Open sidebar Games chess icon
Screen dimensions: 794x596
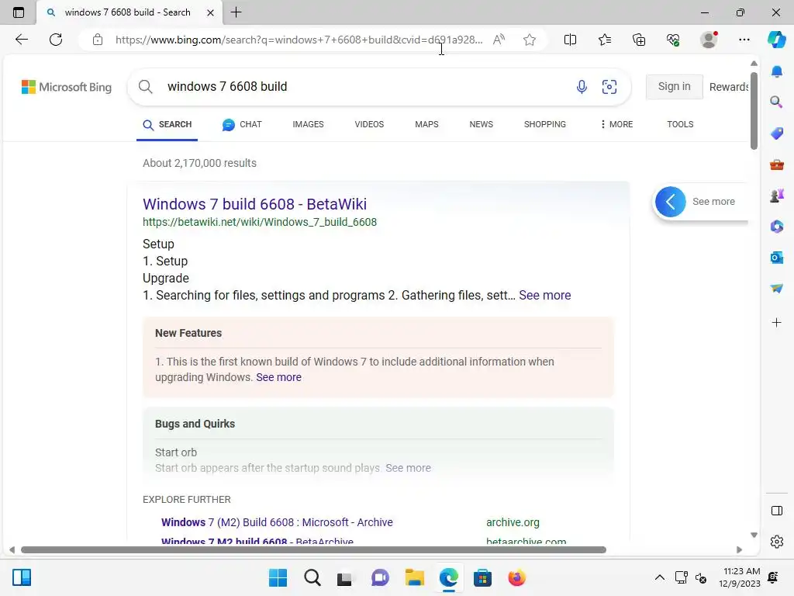(776, 196)
